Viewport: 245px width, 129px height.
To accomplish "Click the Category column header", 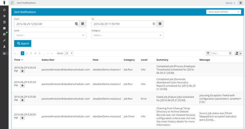I will click(x=129, y=60).
